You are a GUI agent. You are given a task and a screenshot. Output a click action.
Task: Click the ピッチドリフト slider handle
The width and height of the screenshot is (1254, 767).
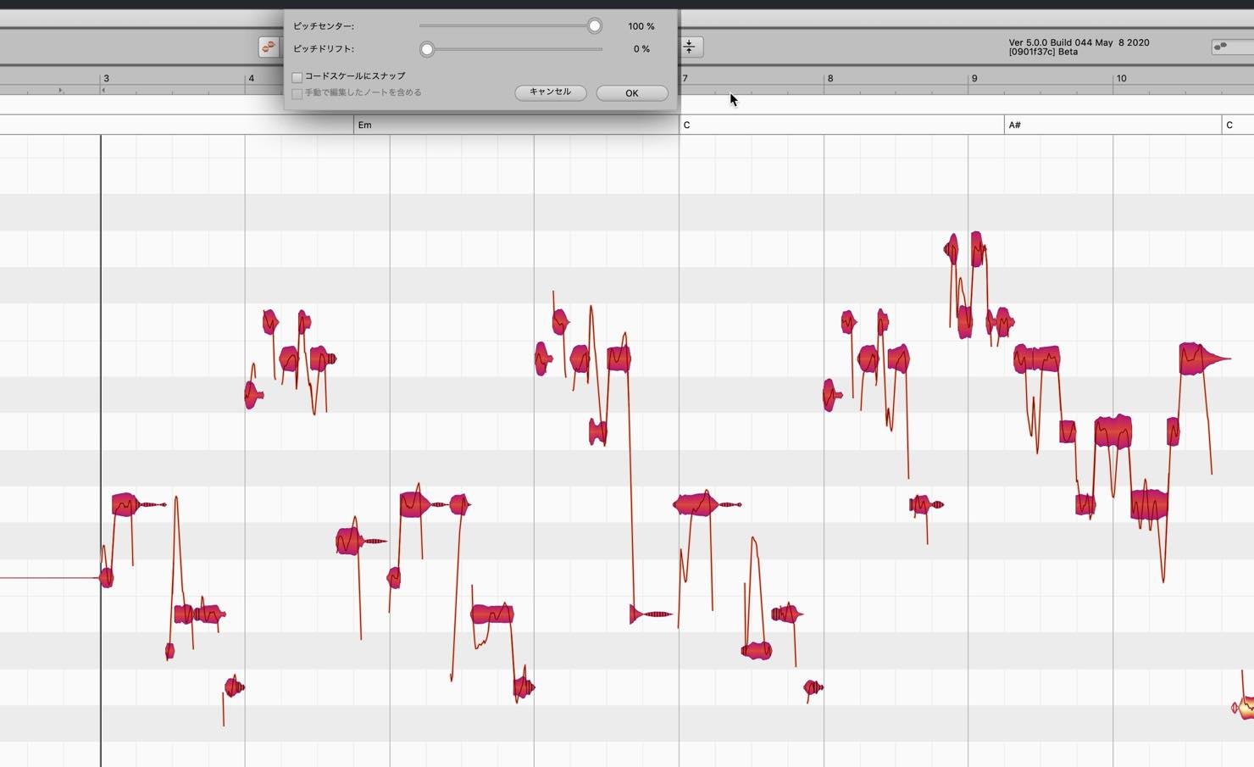tap(427, 49)
